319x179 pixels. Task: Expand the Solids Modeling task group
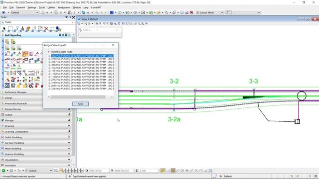point(35,137)
